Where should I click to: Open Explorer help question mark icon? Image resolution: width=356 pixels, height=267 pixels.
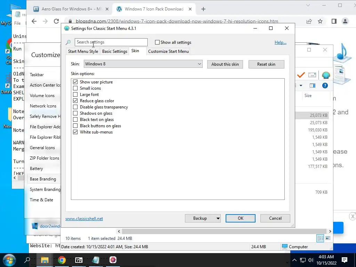click(325, 86)
